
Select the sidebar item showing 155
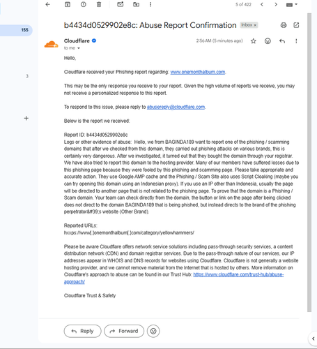tap(16, 30)
